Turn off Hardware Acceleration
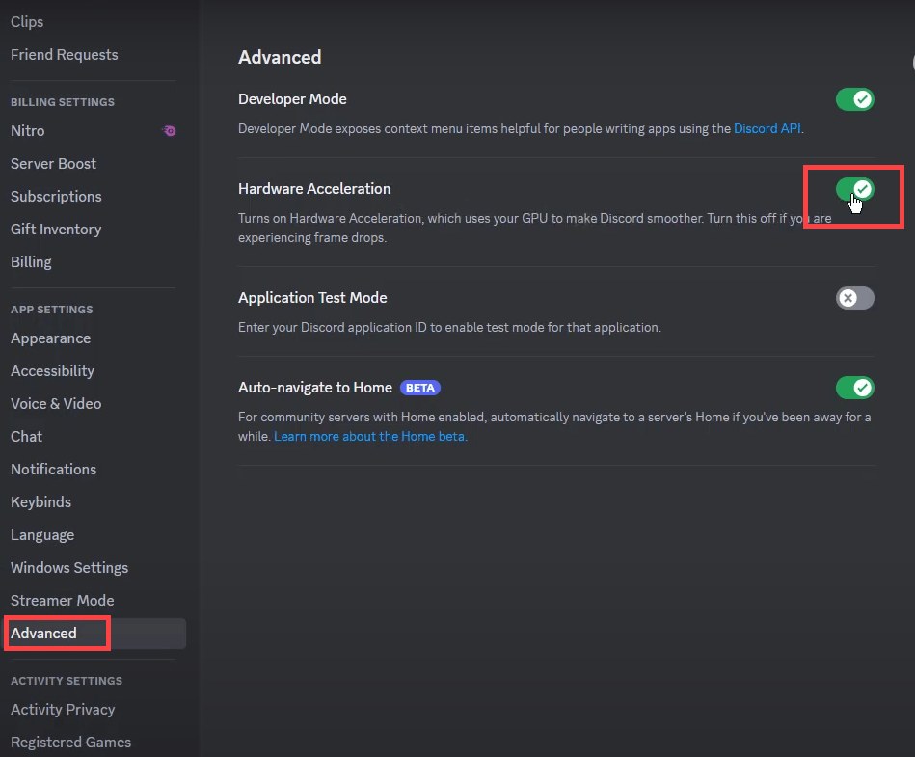 854,189
